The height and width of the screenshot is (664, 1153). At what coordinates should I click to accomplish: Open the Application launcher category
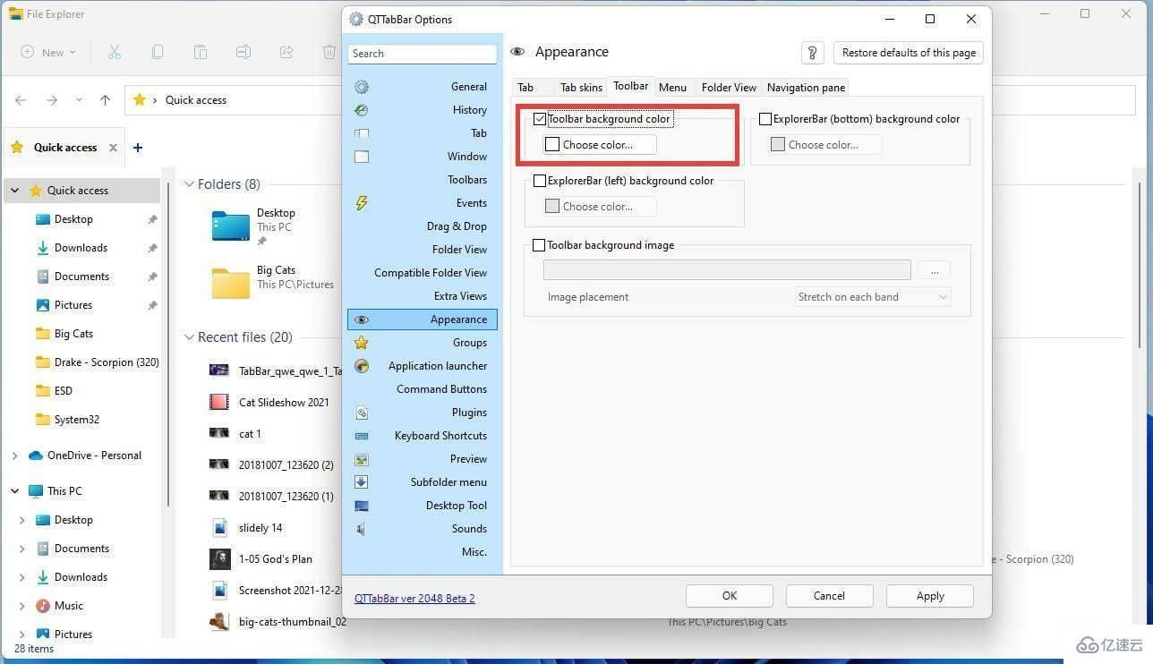click(x=423, y=366)
